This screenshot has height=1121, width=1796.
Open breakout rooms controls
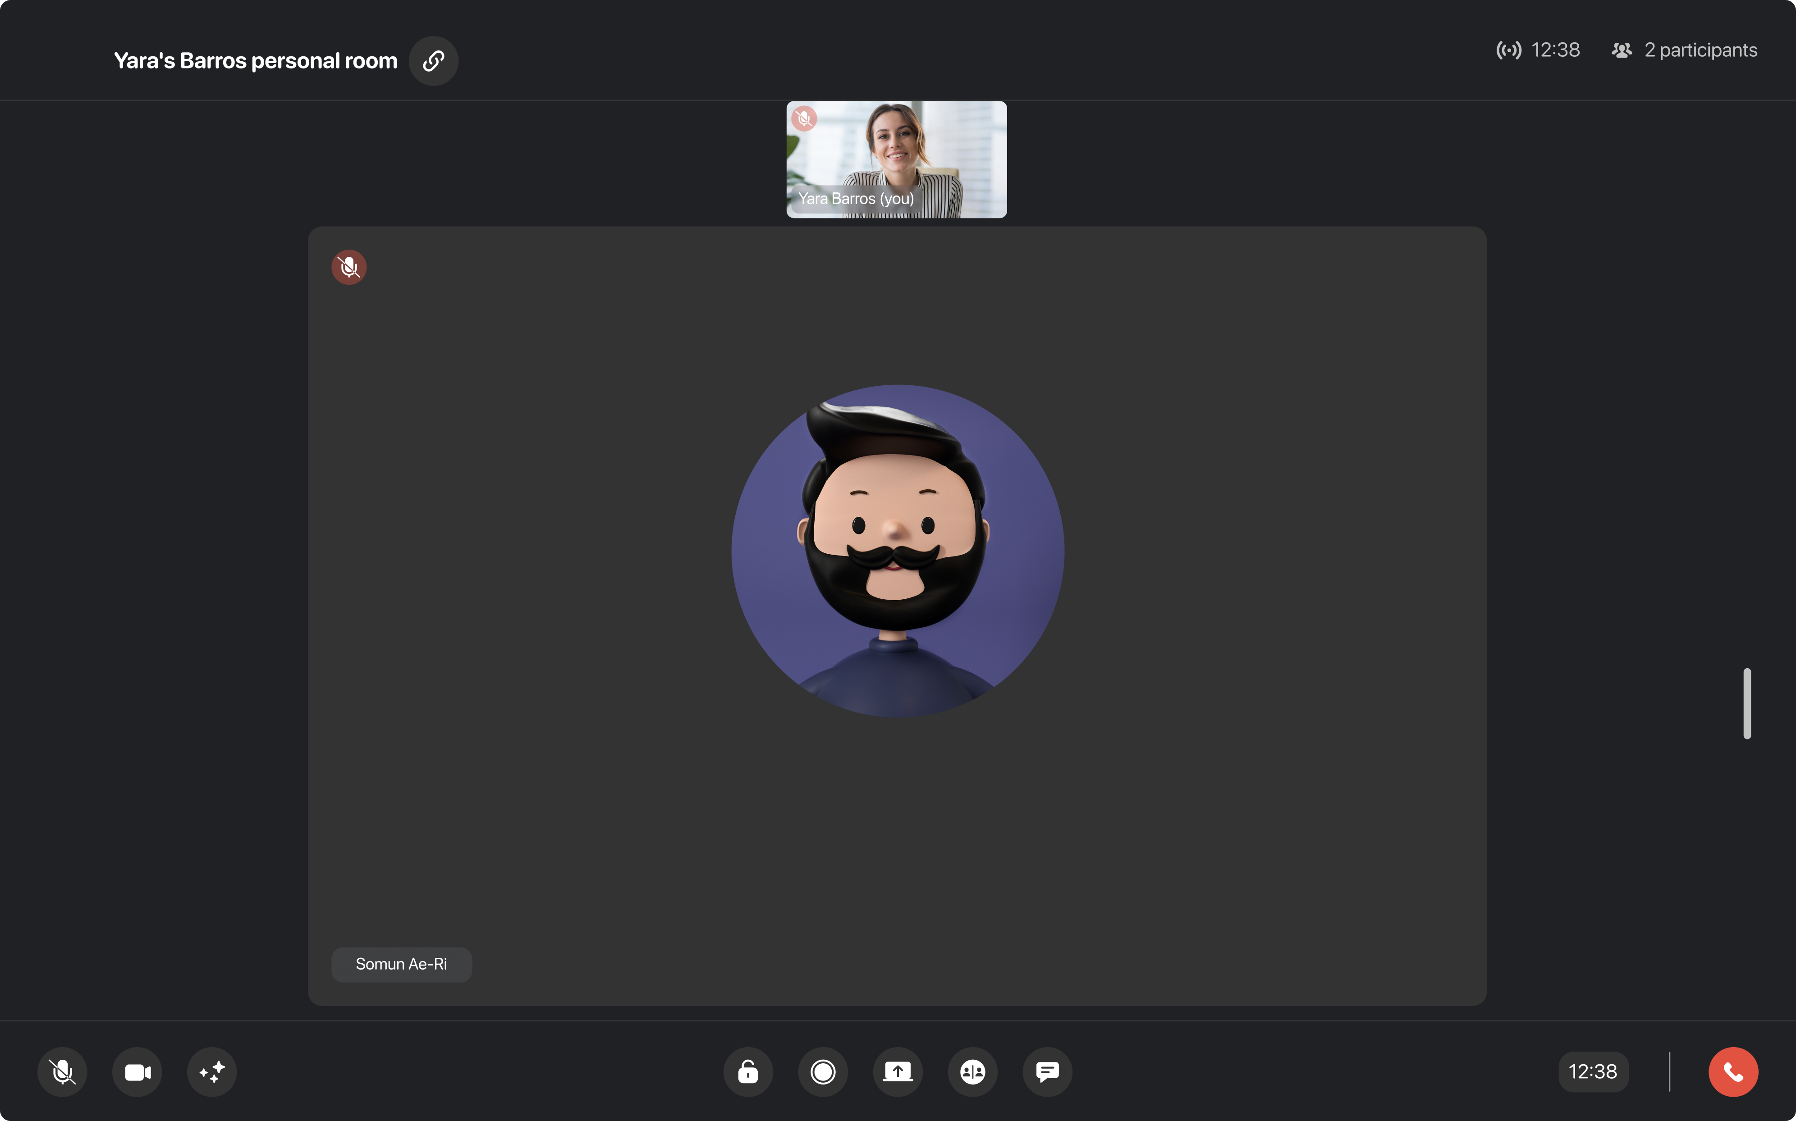(972, 1071)
